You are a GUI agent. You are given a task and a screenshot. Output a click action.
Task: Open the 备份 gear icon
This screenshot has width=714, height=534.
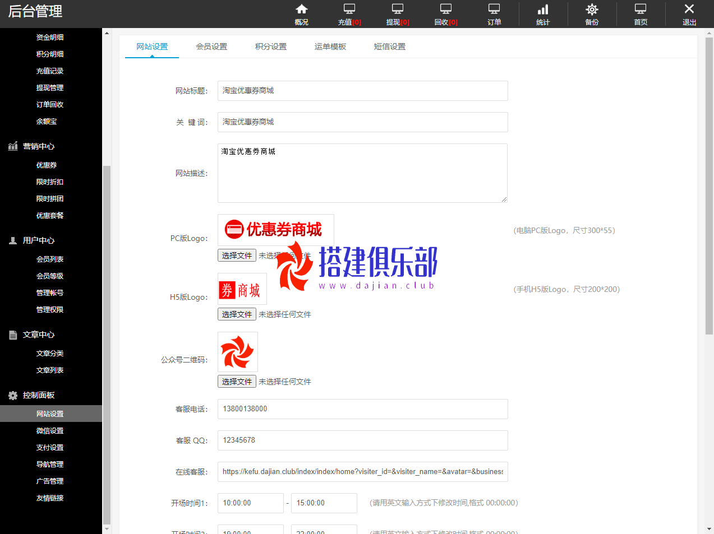pos(592,9)
